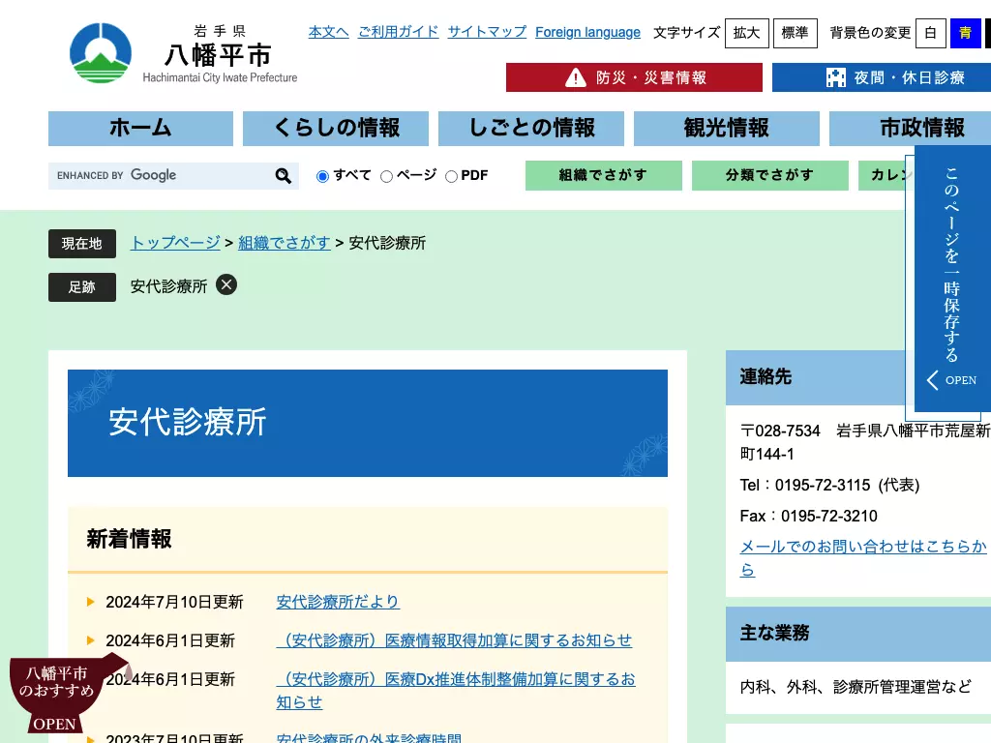Open the 観光情報 navigation tab

(x=726, y=129)
